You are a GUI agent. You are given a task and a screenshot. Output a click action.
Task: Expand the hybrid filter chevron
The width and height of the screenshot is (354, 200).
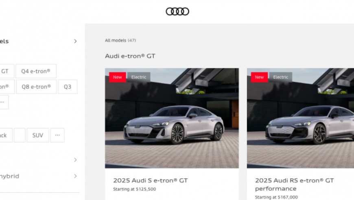point(75,176)
